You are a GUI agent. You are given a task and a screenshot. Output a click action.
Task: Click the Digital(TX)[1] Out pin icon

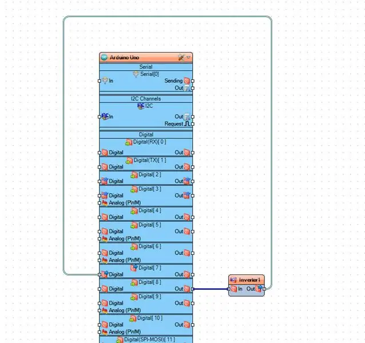click(187, 167)
